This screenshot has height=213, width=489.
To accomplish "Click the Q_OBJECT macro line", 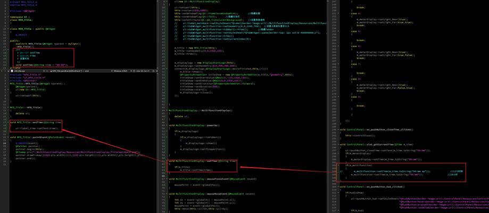I will click(x=21, y=35).
